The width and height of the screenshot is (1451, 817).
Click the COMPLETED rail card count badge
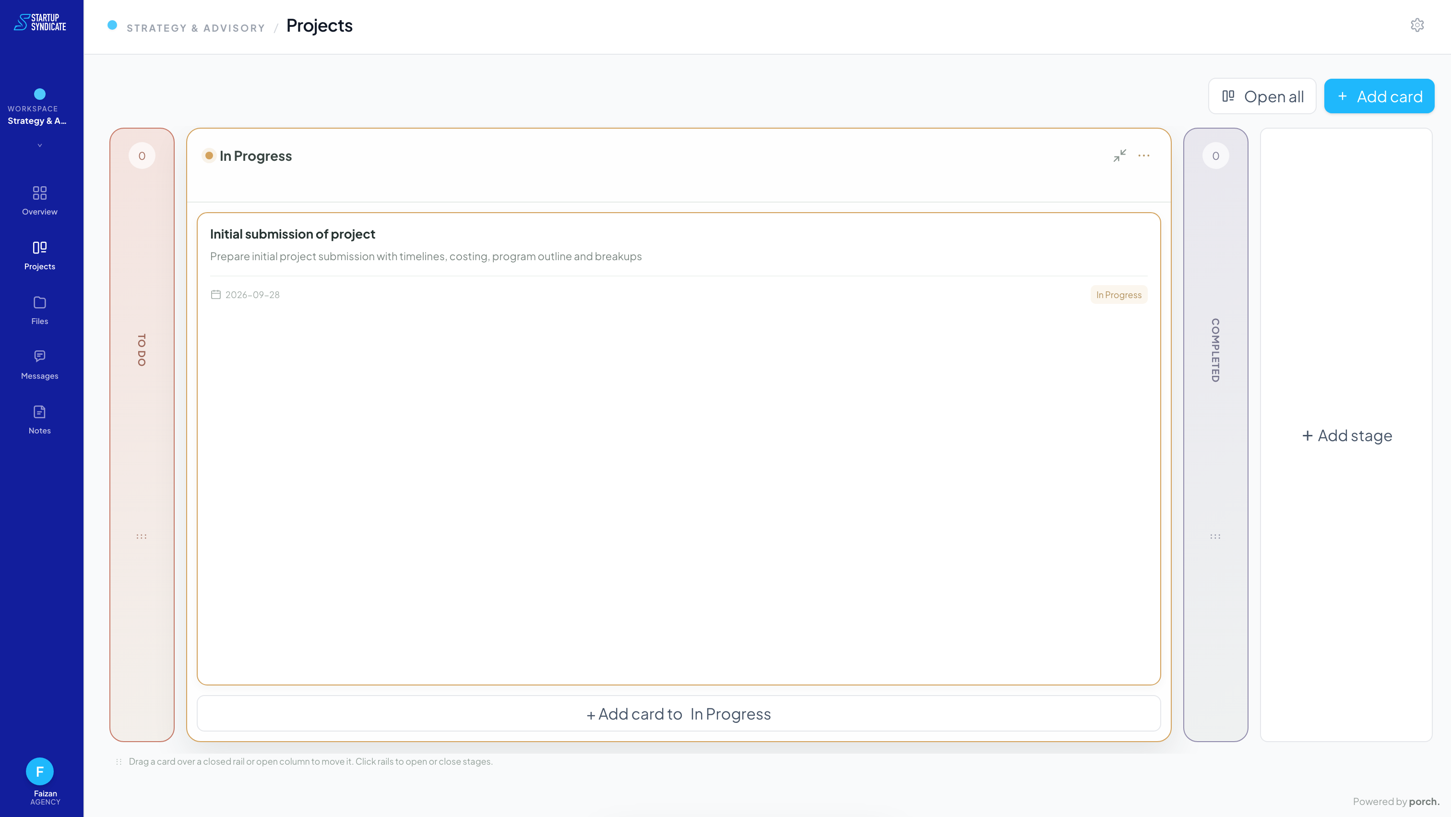point(1215,156)
